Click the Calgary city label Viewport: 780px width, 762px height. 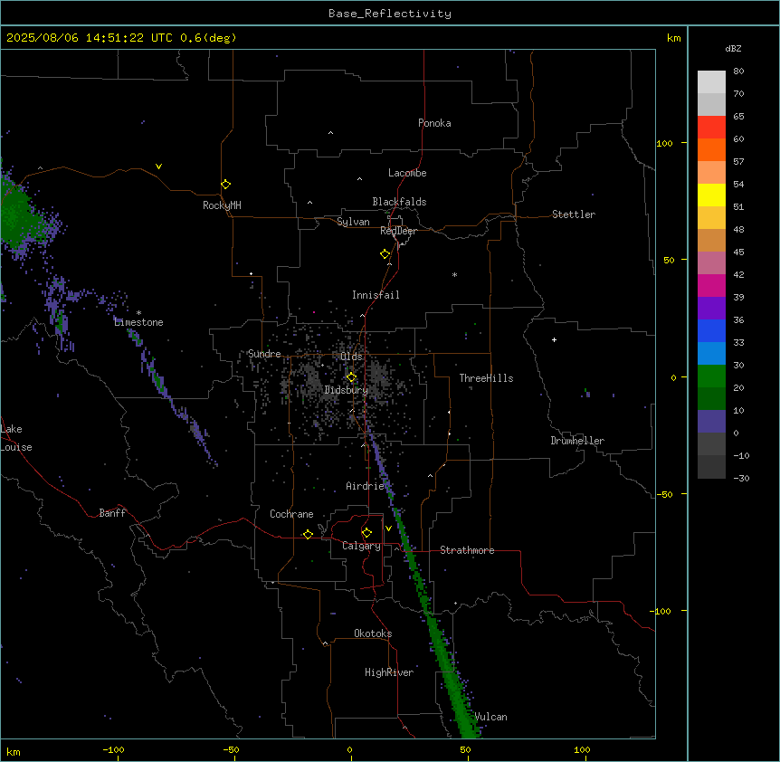(x=361, y=546)
